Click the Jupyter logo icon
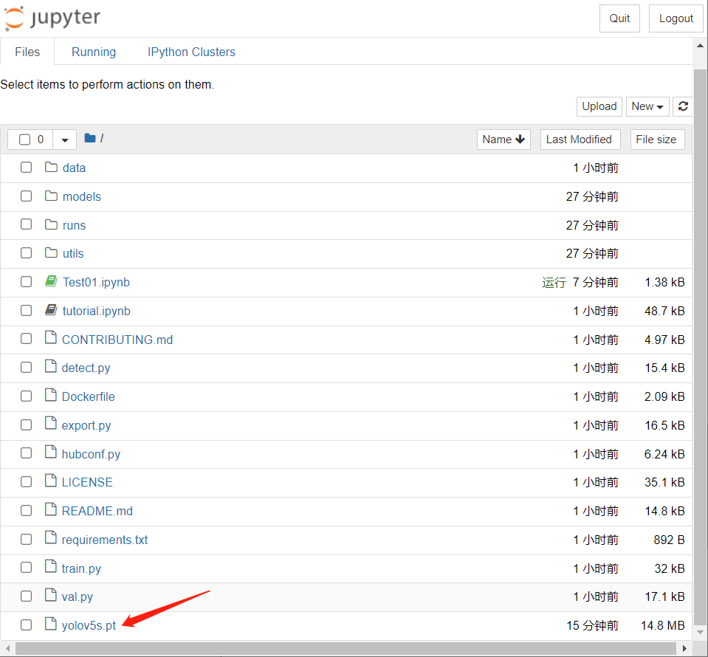This screenshot has width=708, height=657. (x=15, y=18)
